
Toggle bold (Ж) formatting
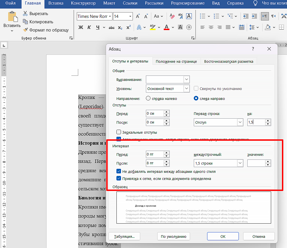[81, 28]
